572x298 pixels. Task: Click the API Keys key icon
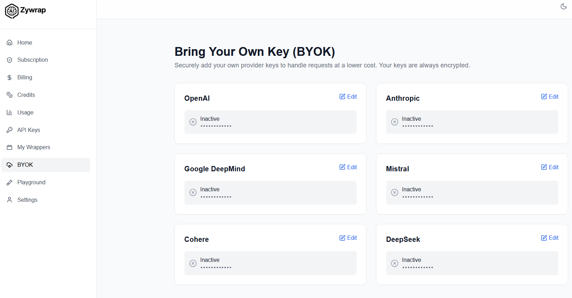[x=9, y=130]
